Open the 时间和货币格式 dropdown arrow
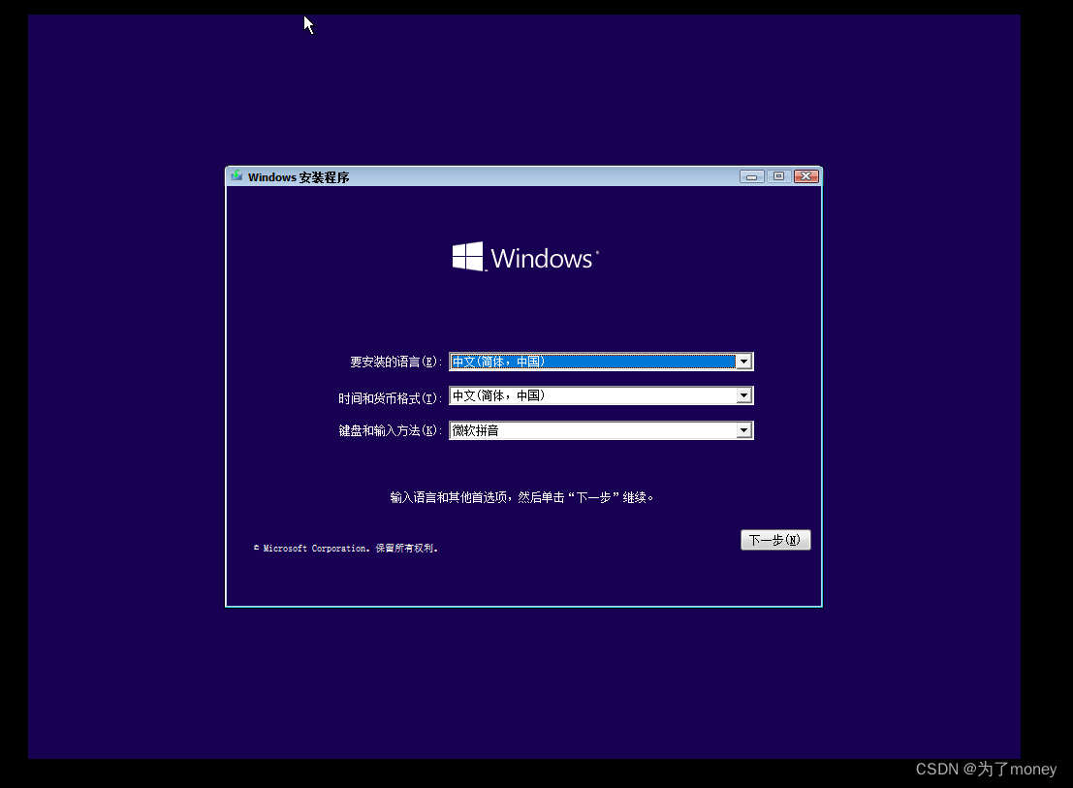The width and height of the screenshot is (1073, 788). click(x=743, y=396)
